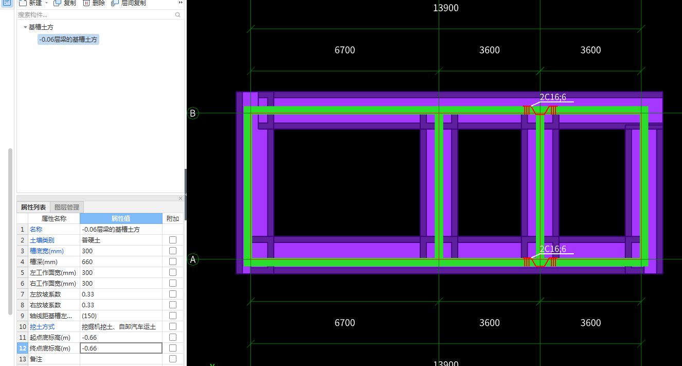Click the 终点底标高 input field
The image size is (682, 366).
coord(121,348)
